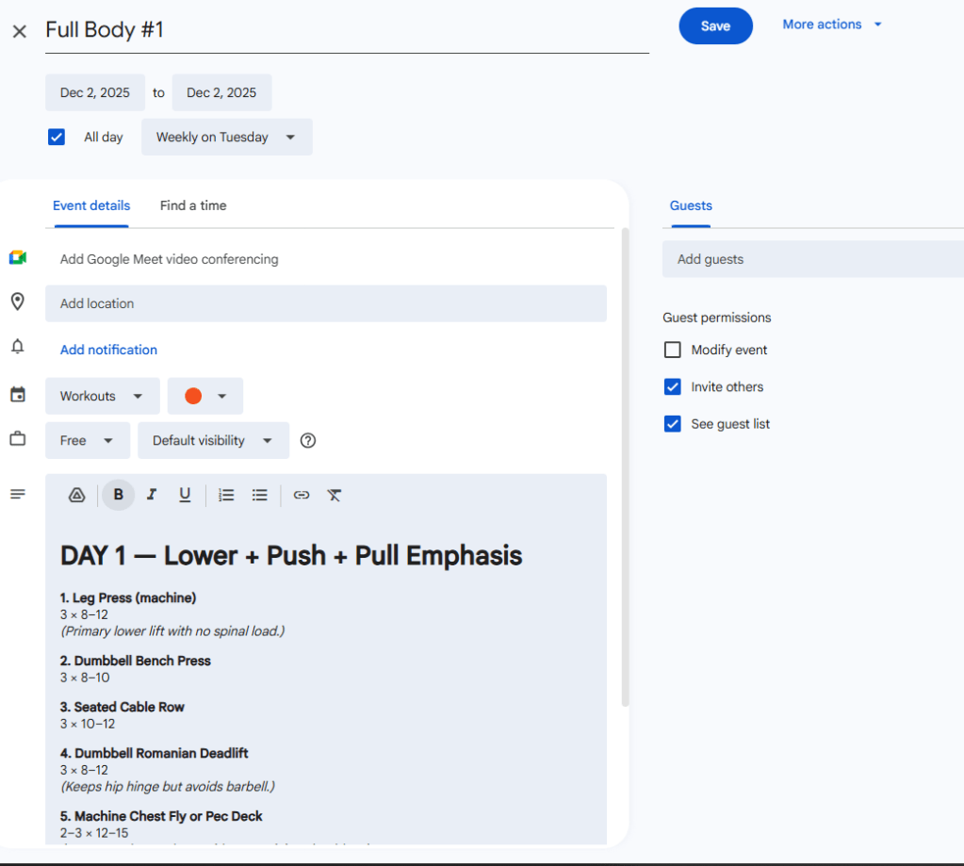
Task: Expand the More actions menu
Action: 832,25
